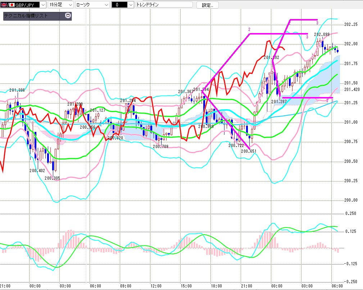Select the magenta trendline marker labeled 2 at top
363x290 pixels.
tap(249, 29)
